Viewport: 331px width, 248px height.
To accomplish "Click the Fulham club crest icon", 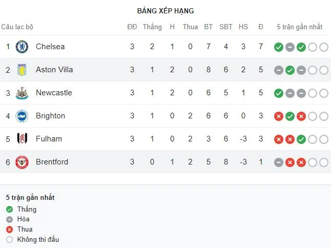I will click(22, 139).
